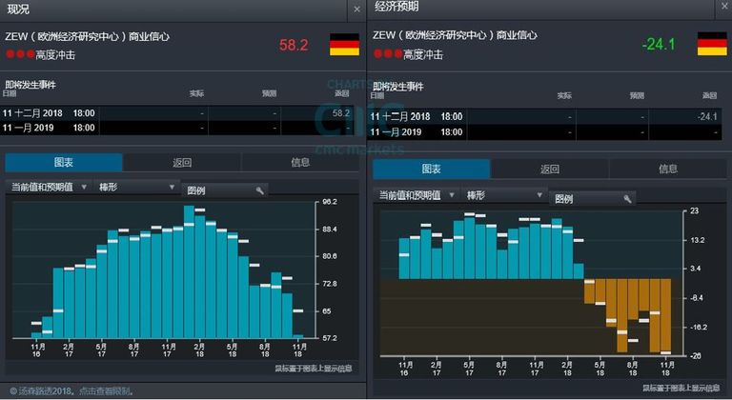
Task: Open legend wrench icon in 现况 panel
Action: (x=260, y=190)
